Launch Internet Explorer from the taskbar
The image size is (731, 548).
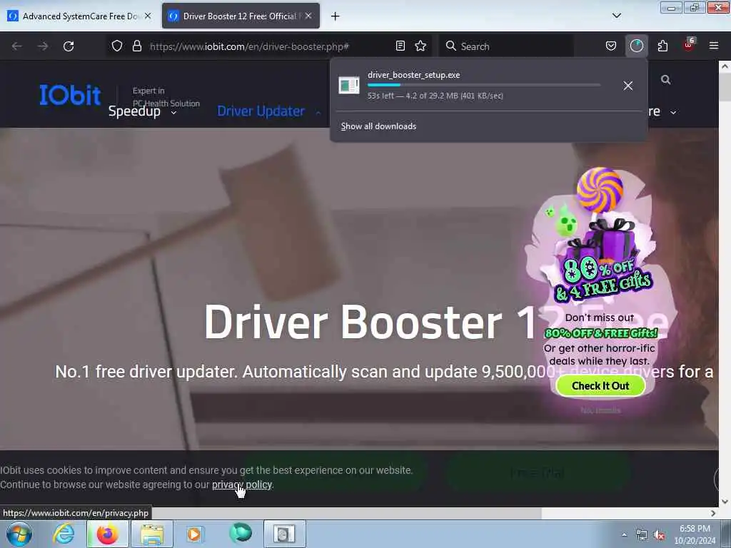point(64,534)
